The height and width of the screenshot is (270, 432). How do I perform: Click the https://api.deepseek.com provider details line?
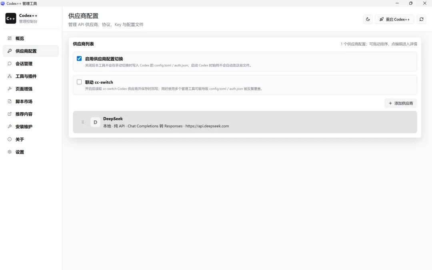tap(166, 126)
